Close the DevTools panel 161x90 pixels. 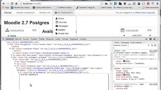(158, 39)
